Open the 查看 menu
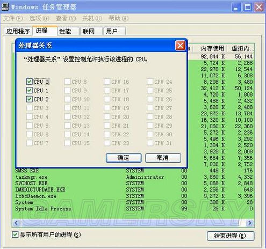Screen dimensions: 266x249 (66, 18)
